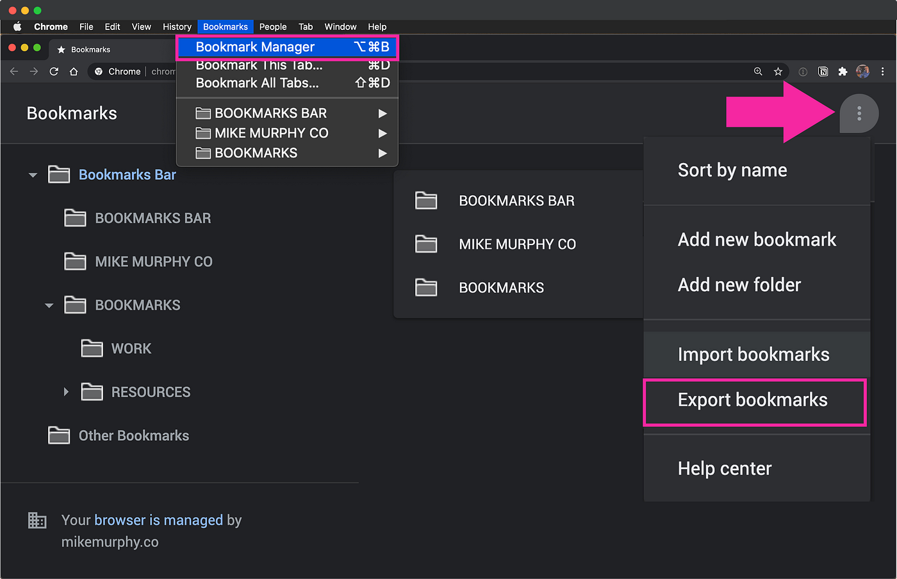Click the home icon in the toolbar
The width and height of the screenshot is (897, 579).
(x=73, y=71)
